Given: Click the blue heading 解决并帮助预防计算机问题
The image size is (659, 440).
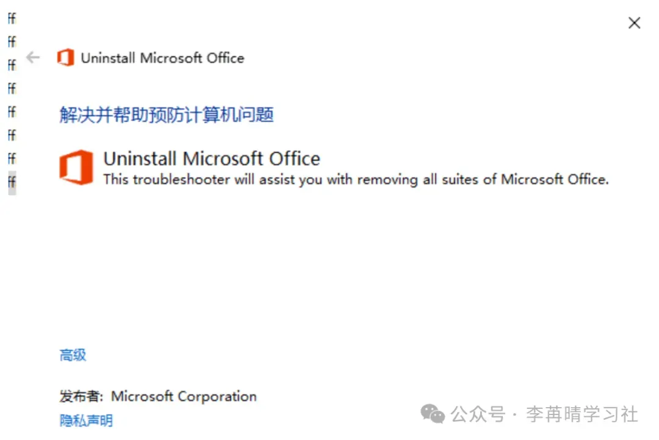Looking at the screenshot, I should point(167,115).
